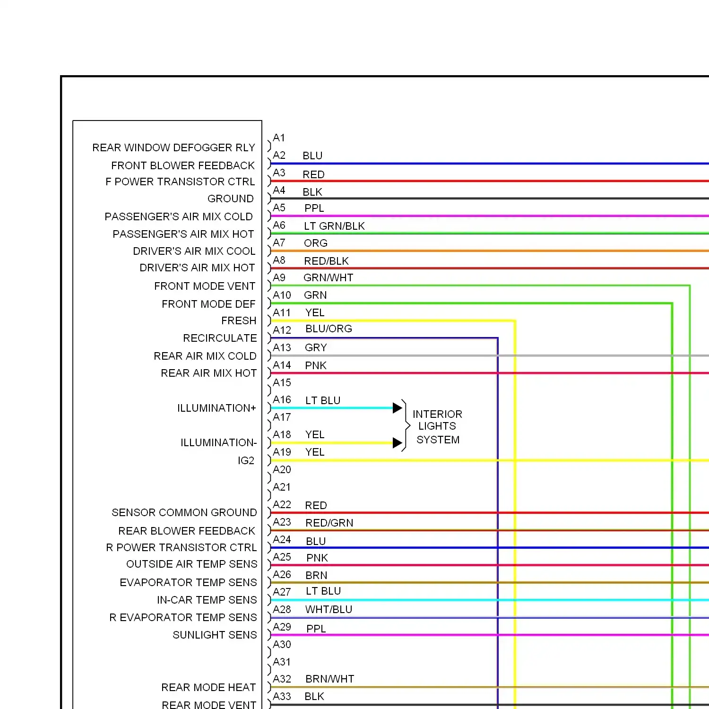Image resolution: width=709 pixels, height=709 pixels.
Task: Click the REAR WINDOW DEFOGGER RLY label
Action: point(173,148)
